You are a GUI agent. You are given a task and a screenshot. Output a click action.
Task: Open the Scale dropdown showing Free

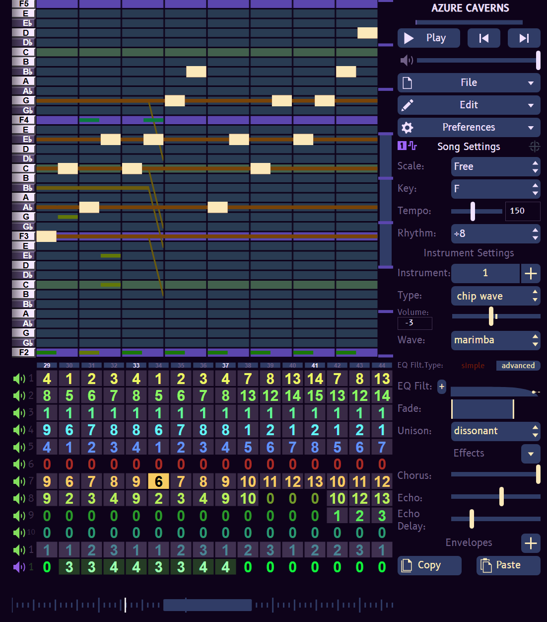495,167
